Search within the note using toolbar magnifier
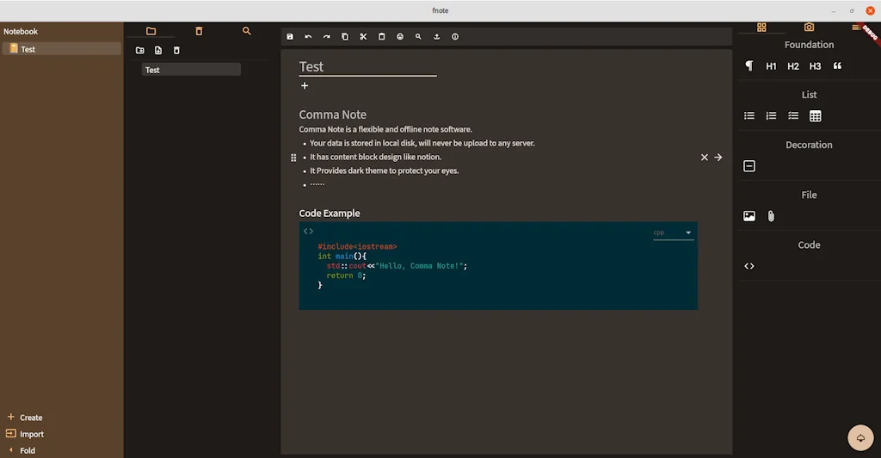The height and width of the screenshot is (458, 881). click(x=418, y=36)
